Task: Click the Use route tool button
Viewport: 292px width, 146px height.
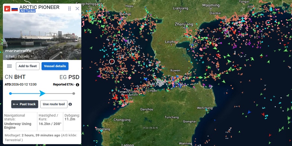Action: (x=54, y=104)
